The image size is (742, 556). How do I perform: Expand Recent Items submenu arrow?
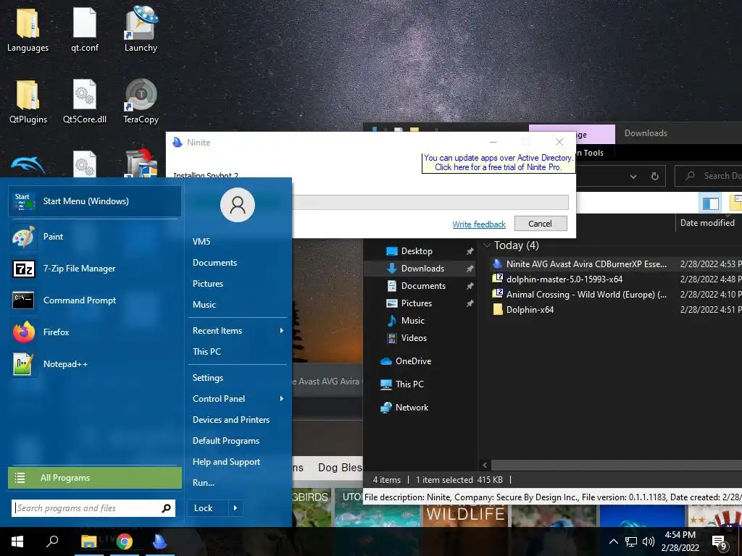click(x=282, y=330)
